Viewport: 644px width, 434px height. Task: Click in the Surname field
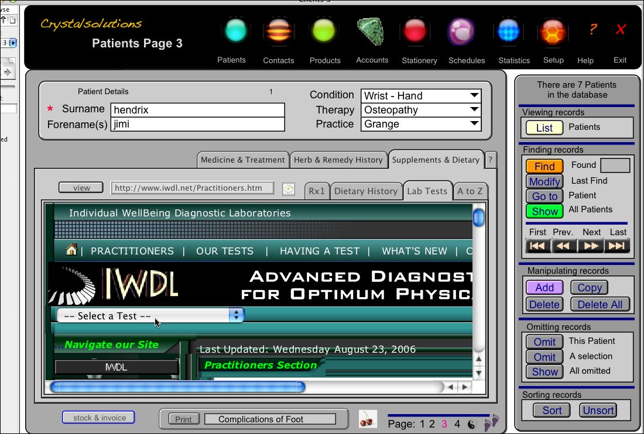click(197, 110)
